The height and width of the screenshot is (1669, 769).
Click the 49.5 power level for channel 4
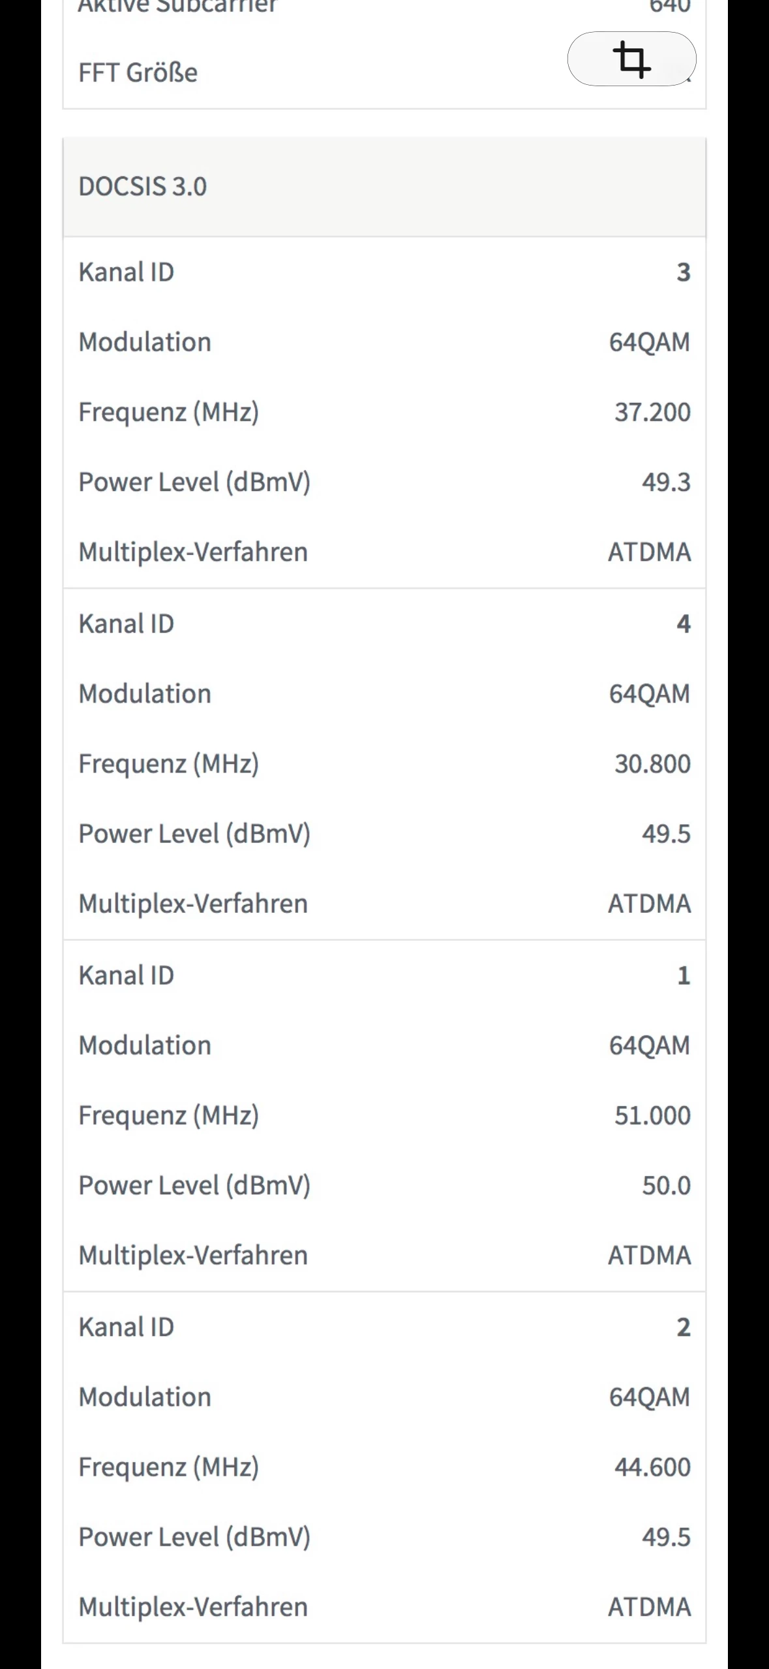(665, 834)
